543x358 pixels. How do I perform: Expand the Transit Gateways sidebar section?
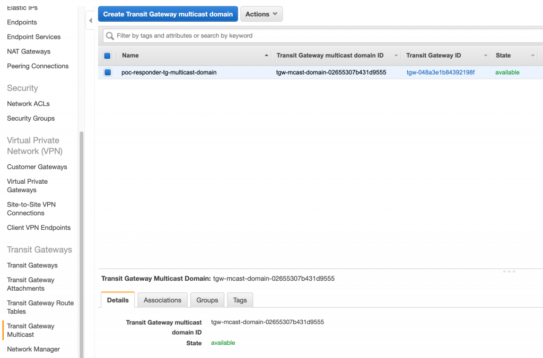pyautogui.click(x=39, y=249)
